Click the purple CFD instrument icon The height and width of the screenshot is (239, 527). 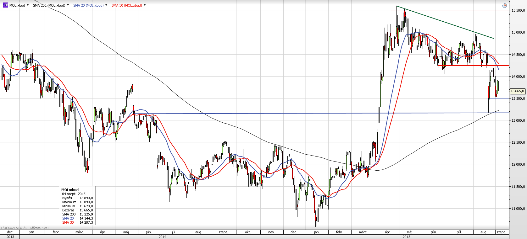point(5,5)
